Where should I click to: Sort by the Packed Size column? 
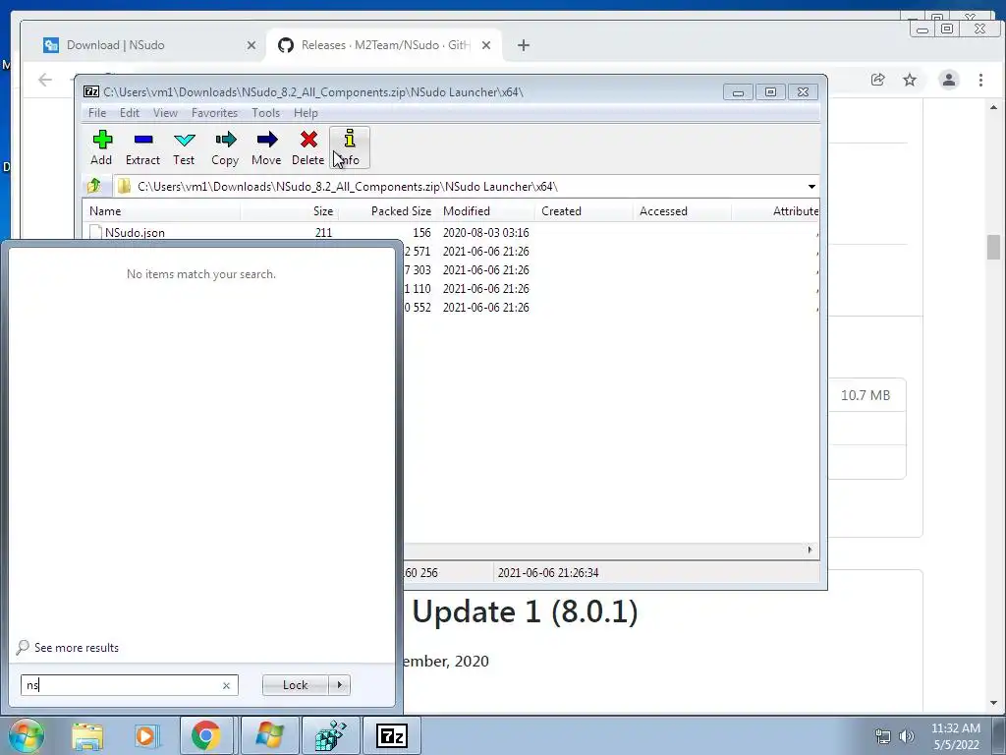[x=387, y=211]
